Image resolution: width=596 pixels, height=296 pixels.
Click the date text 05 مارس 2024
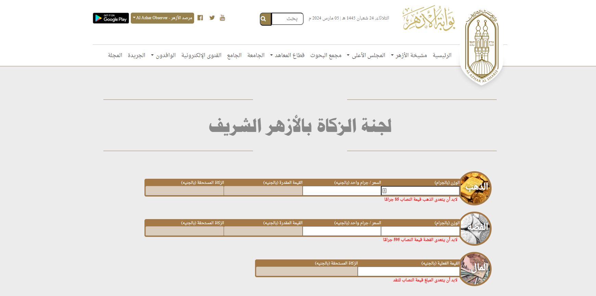324,18
